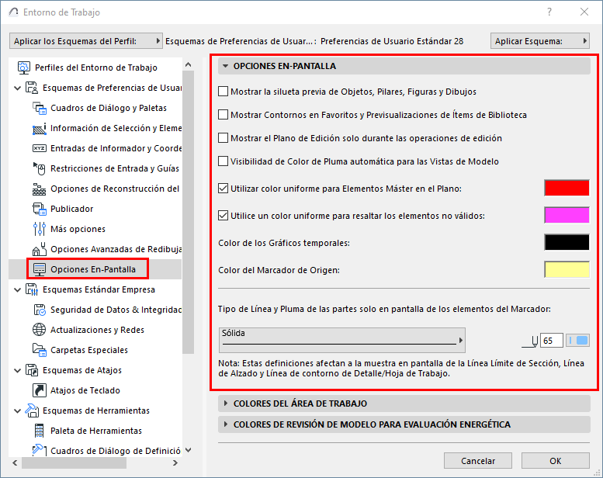Click the Paleta de Herramientas icon
Screen dimensions: 603x478
(40, 431)
